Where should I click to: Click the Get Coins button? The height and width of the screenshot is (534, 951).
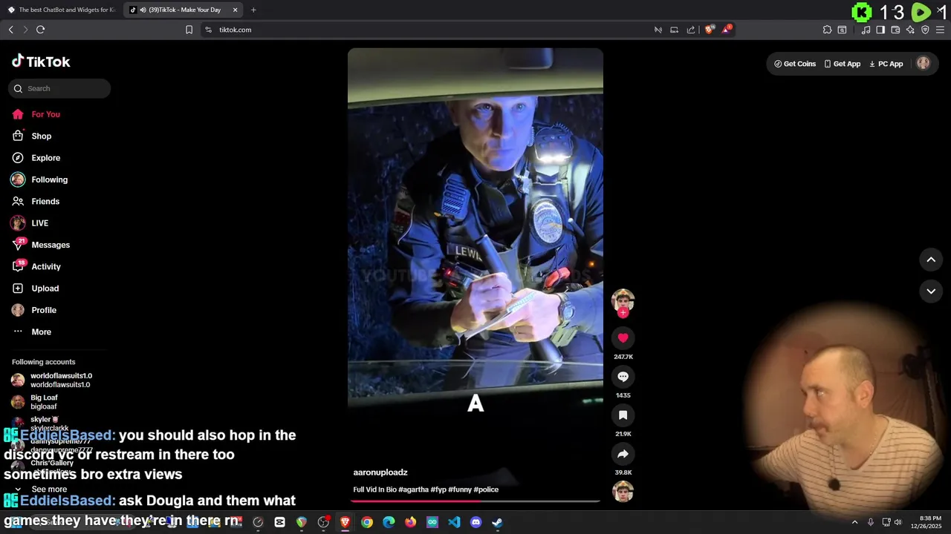click(795, 64)
